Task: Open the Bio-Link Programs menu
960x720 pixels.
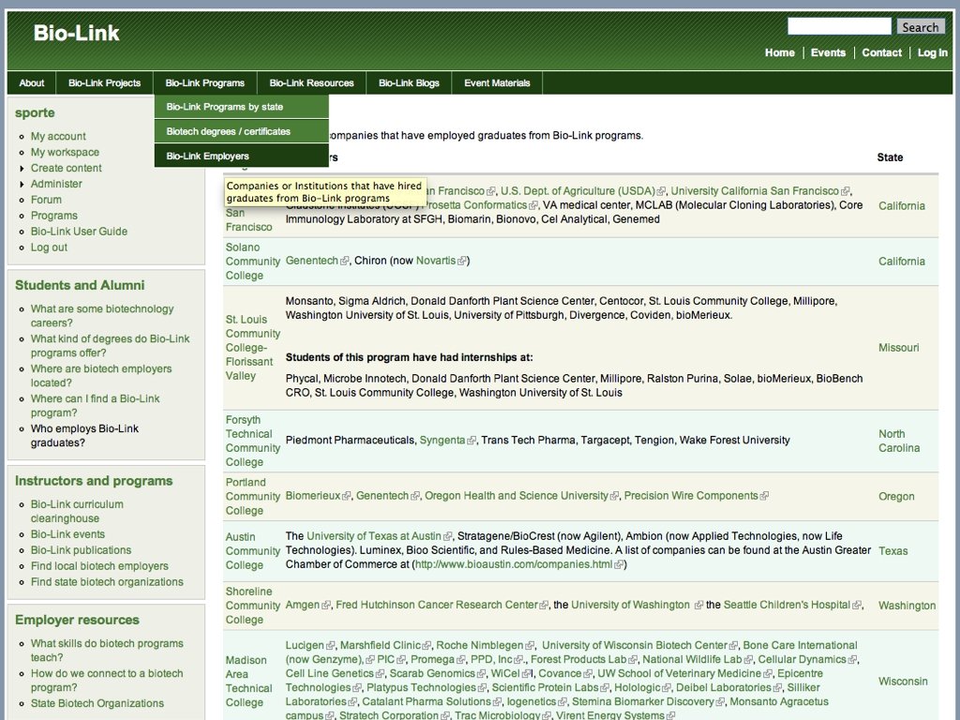Action: [x=204, y=82]
